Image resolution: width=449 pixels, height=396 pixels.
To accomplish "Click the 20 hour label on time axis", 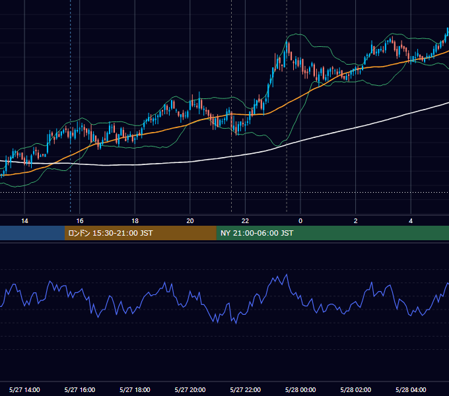I will 190,221.
